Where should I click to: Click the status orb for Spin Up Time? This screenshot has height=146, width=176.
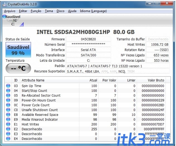[x=8, y=86]
